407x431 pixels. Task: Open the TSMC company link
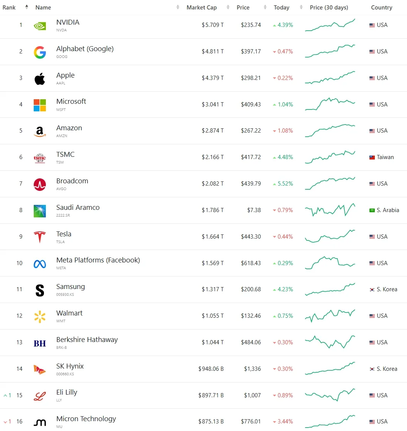[66, 155]
